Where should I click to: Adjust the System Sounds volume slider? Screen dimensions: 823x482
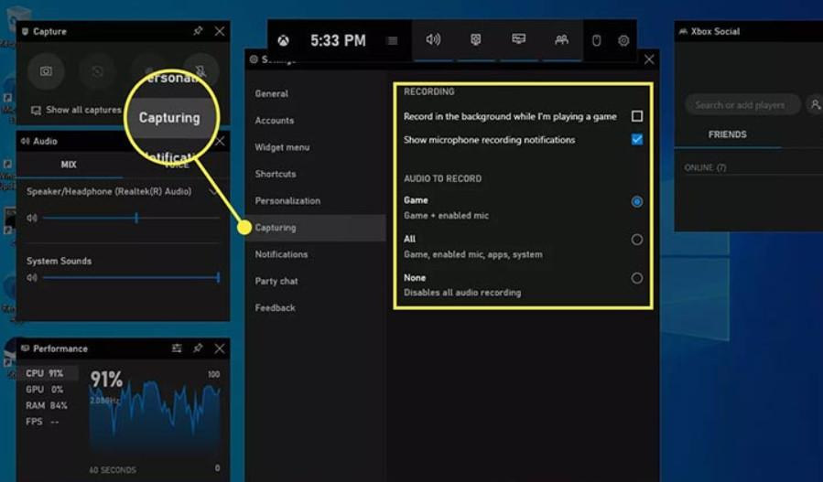pyautogui.click(x=128, y=277)
